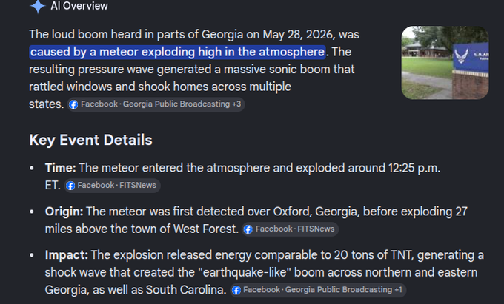
Task: Click the Facebook icon in the Origin citation
Action: click(x=248, y=229)
